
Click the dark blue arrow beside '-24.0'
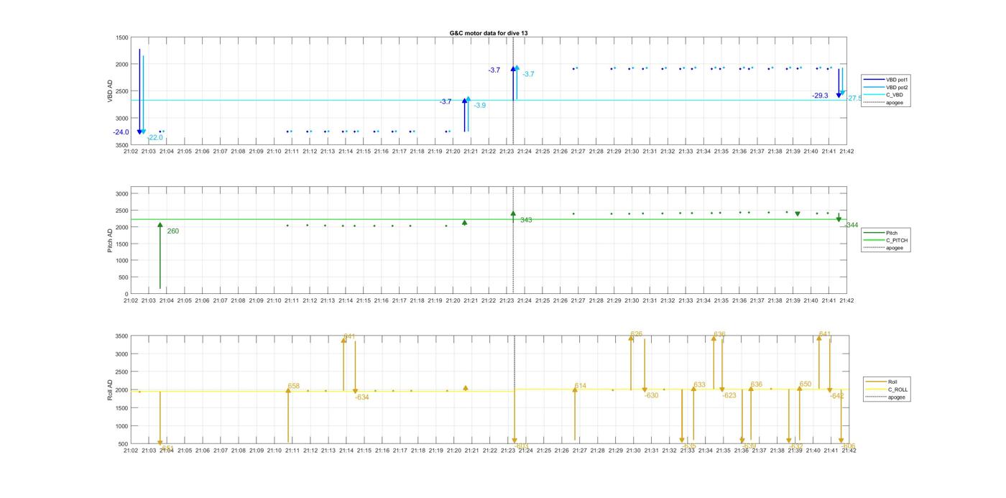pos(139,92)
